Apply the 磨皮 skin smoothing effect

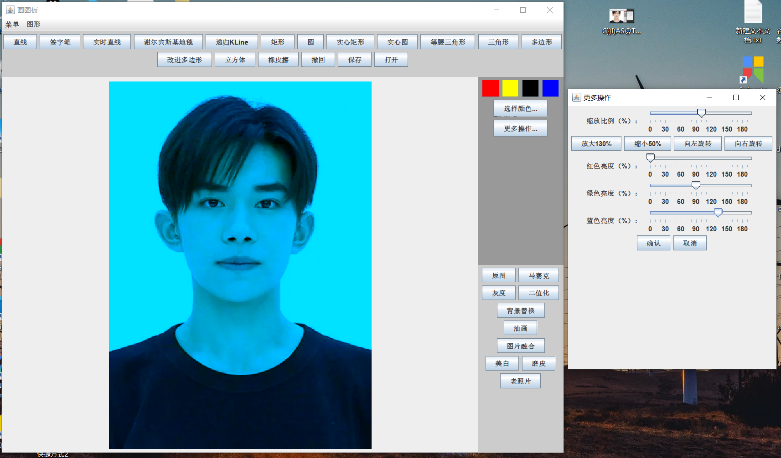click(538, 363)
